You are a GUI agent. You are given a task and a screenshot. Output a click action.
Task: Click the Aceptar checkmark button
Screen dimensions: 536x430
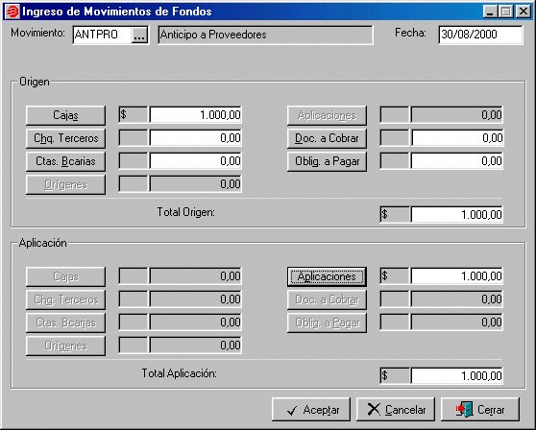pyautogui.click(x=311, y=409)
